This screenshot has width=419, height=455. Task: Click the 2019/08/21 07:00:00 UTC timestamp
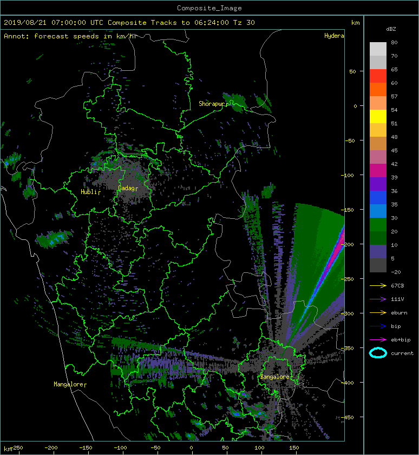tap(53, 23)
